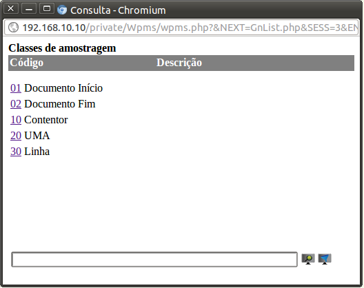This screenshot has height=288, width=364.
Task: Click the blue arrow monitor icon
Action: [x=325, y=259]
